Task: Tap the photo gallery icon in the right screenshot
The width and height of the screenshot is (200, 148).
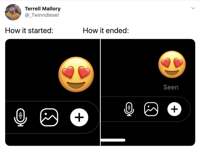Action: coord(151,109)
